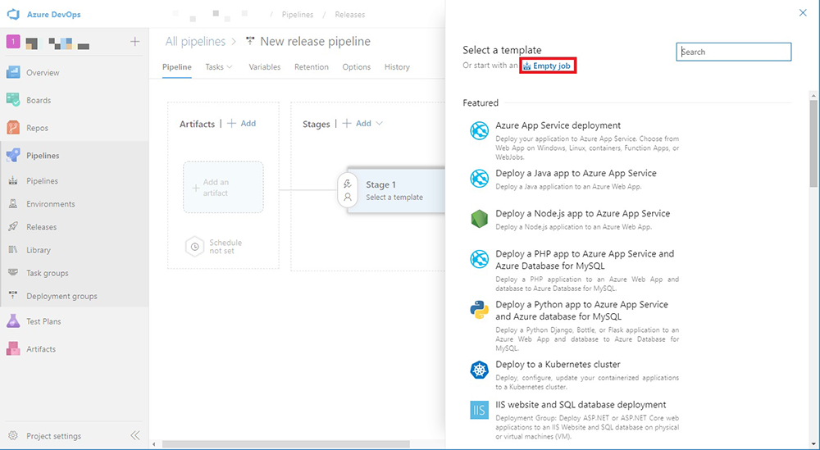Select the Pipelines rocket icon in sidebar

point(13,155)
